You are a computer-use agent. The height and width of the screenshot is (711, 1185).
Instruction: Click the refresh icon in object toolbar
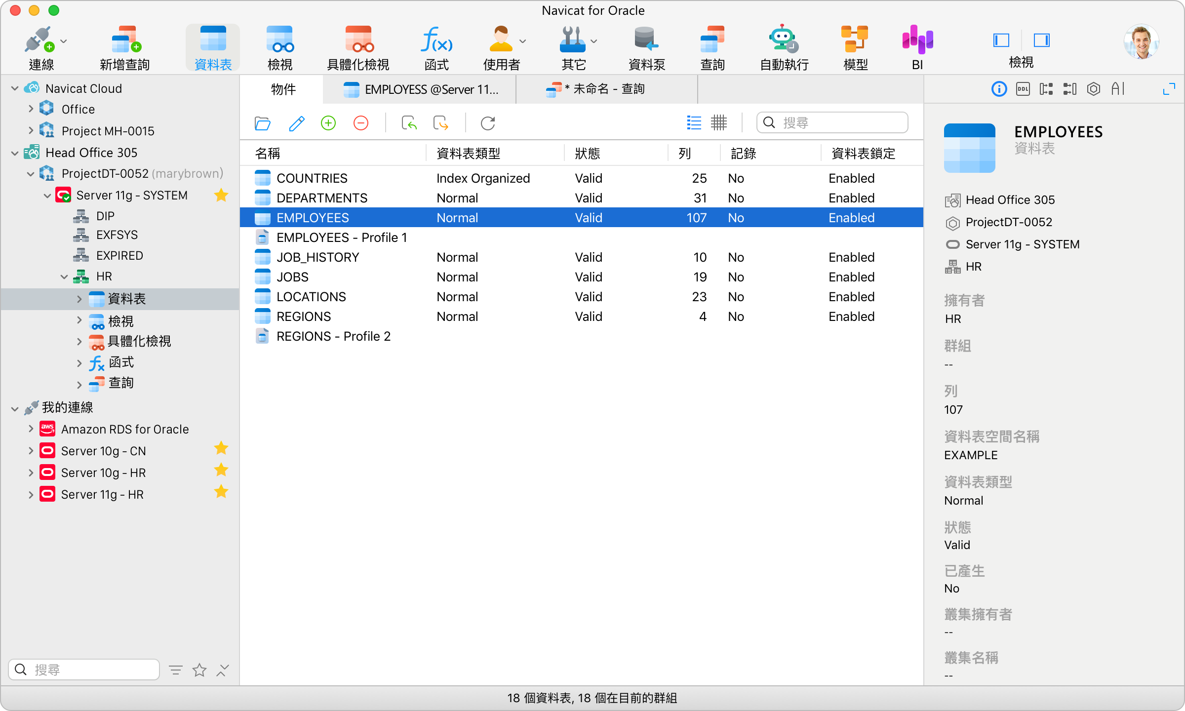(488, 123)
